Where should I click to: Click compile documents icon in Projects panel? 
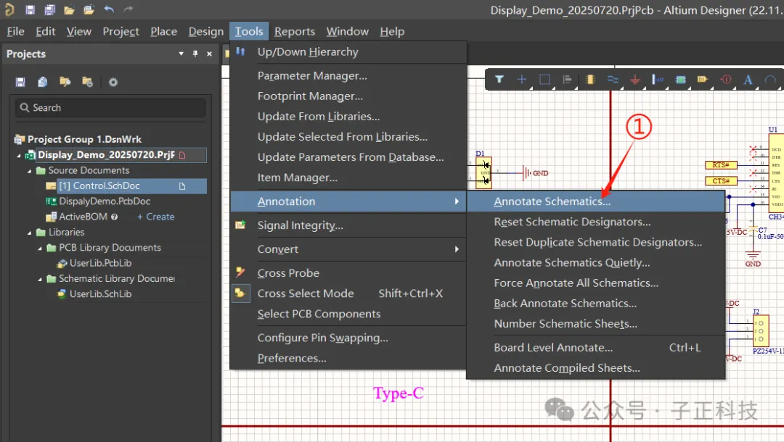[x=43, y=82]
